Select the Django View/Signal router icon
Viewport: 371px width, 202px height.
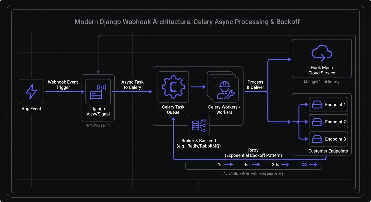pyautogui.click(x=98, y=92)
